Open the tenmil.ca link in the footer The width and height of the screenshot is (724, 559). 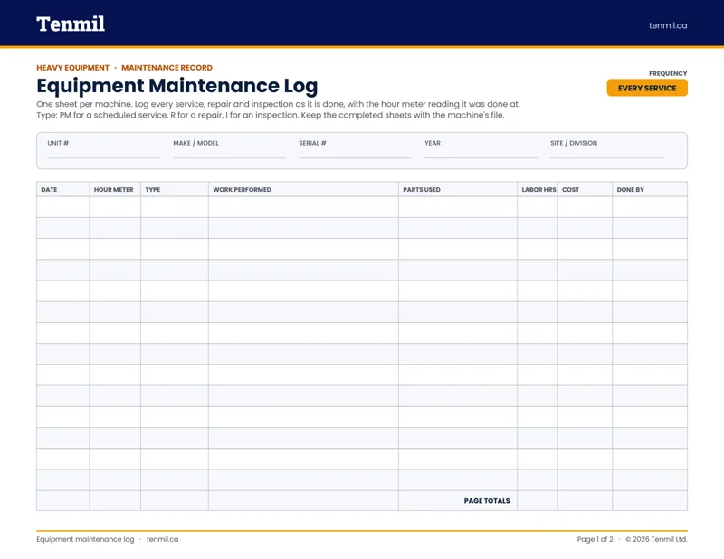pos(162,539)
